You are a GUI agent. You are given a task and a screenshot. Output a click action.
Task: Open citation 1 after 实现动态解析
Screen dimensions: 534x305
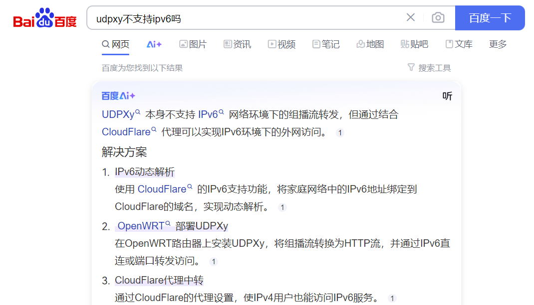click(x=282, y=207)
